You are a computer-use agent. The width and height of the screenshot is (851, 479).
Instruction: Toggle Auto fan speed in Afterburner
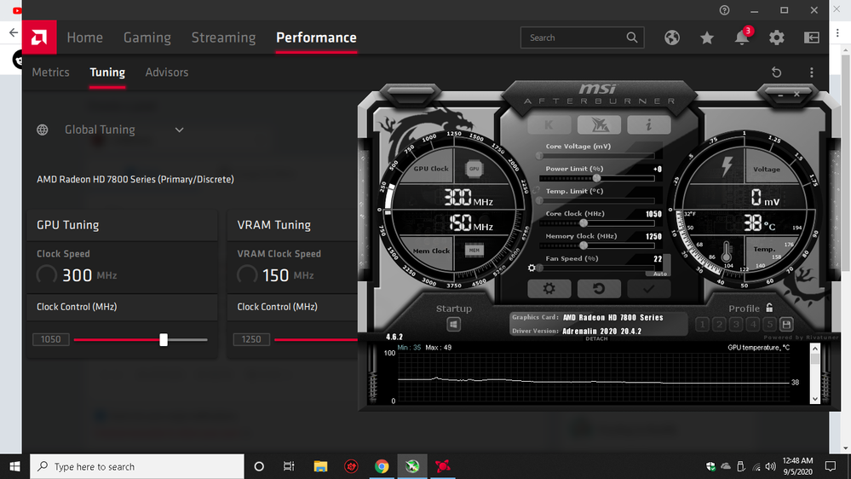pyautogui.click(x=660, y=274)
